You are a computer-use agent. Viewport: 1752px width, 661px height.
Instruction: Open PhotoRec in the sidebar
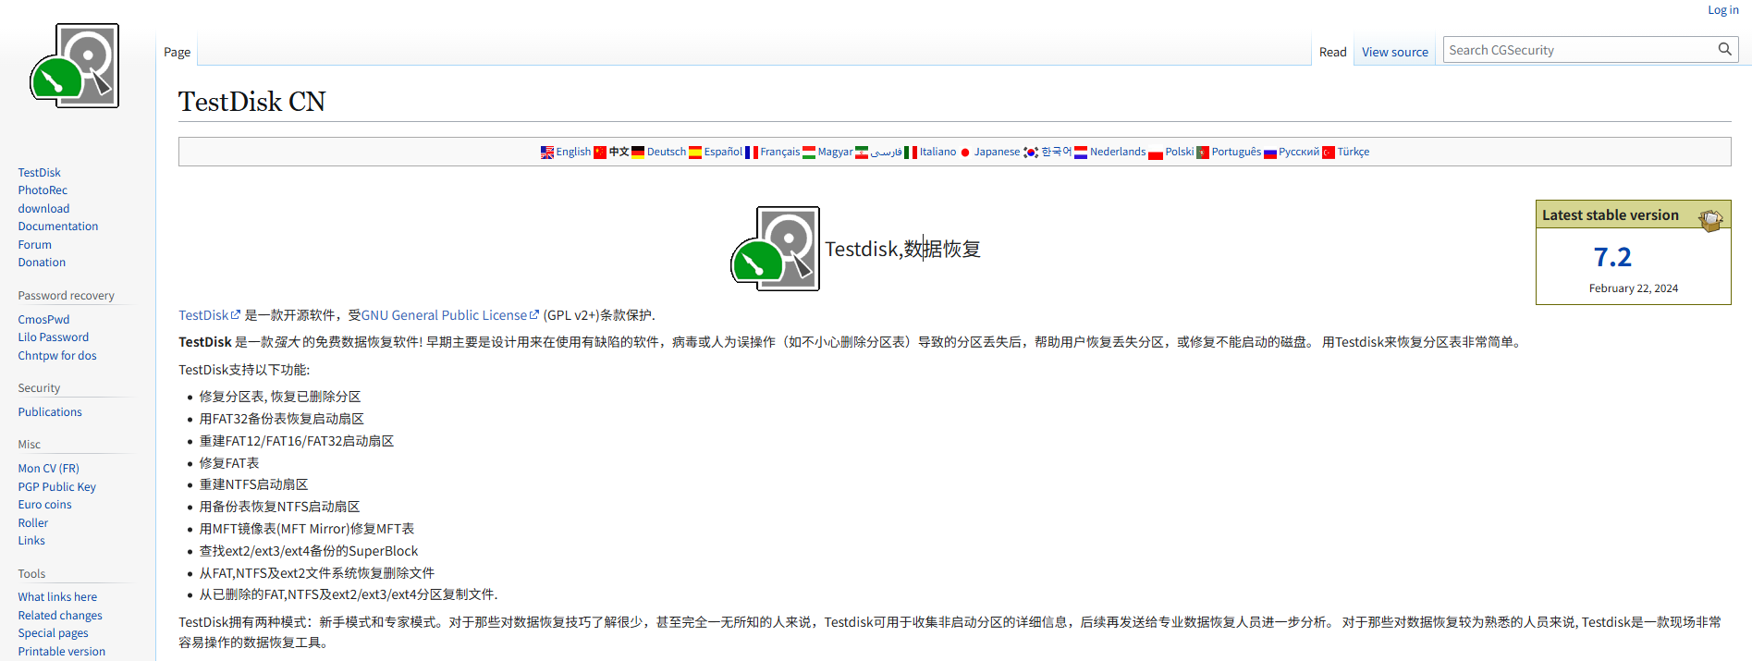point(43,190)
